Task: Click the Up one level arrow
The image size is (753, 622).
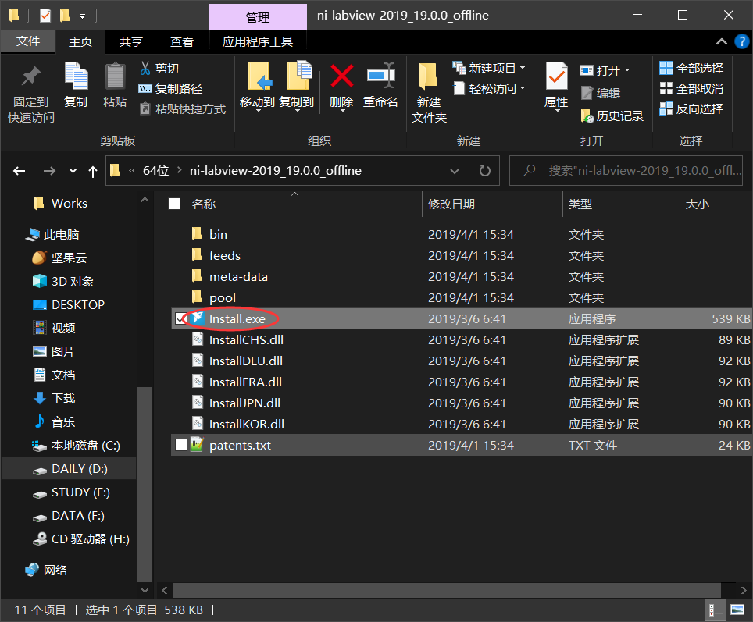Action: [x=93, y=172]
